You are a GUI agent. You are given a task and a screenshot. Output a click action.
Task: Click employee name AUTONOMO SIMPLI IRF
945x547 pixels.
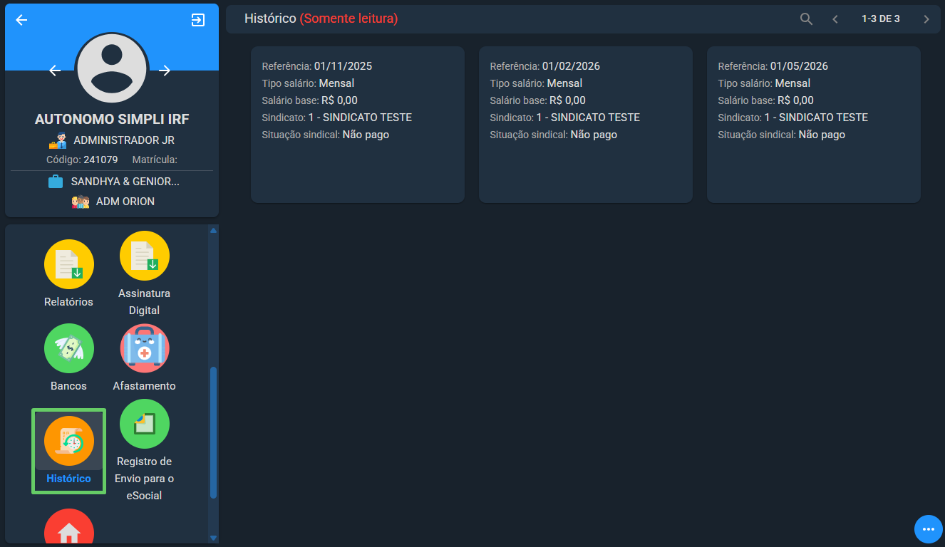click(x=112, y=119)
